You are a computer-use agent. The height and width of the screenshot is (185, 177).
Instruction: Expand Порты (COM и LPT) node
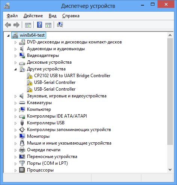[x=15, y=164]
